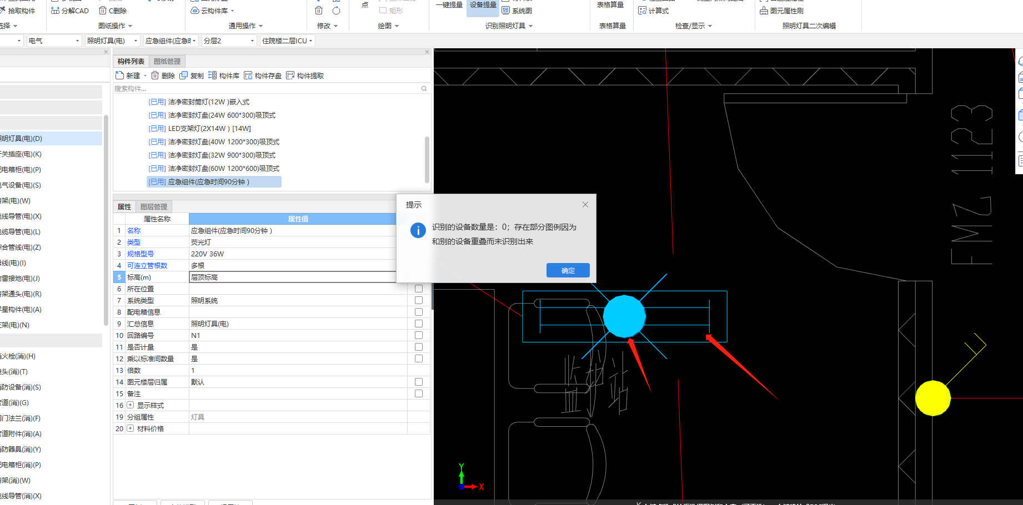Open the 构件库 component library
This screenshot has height=505, width=1023.
224,75
